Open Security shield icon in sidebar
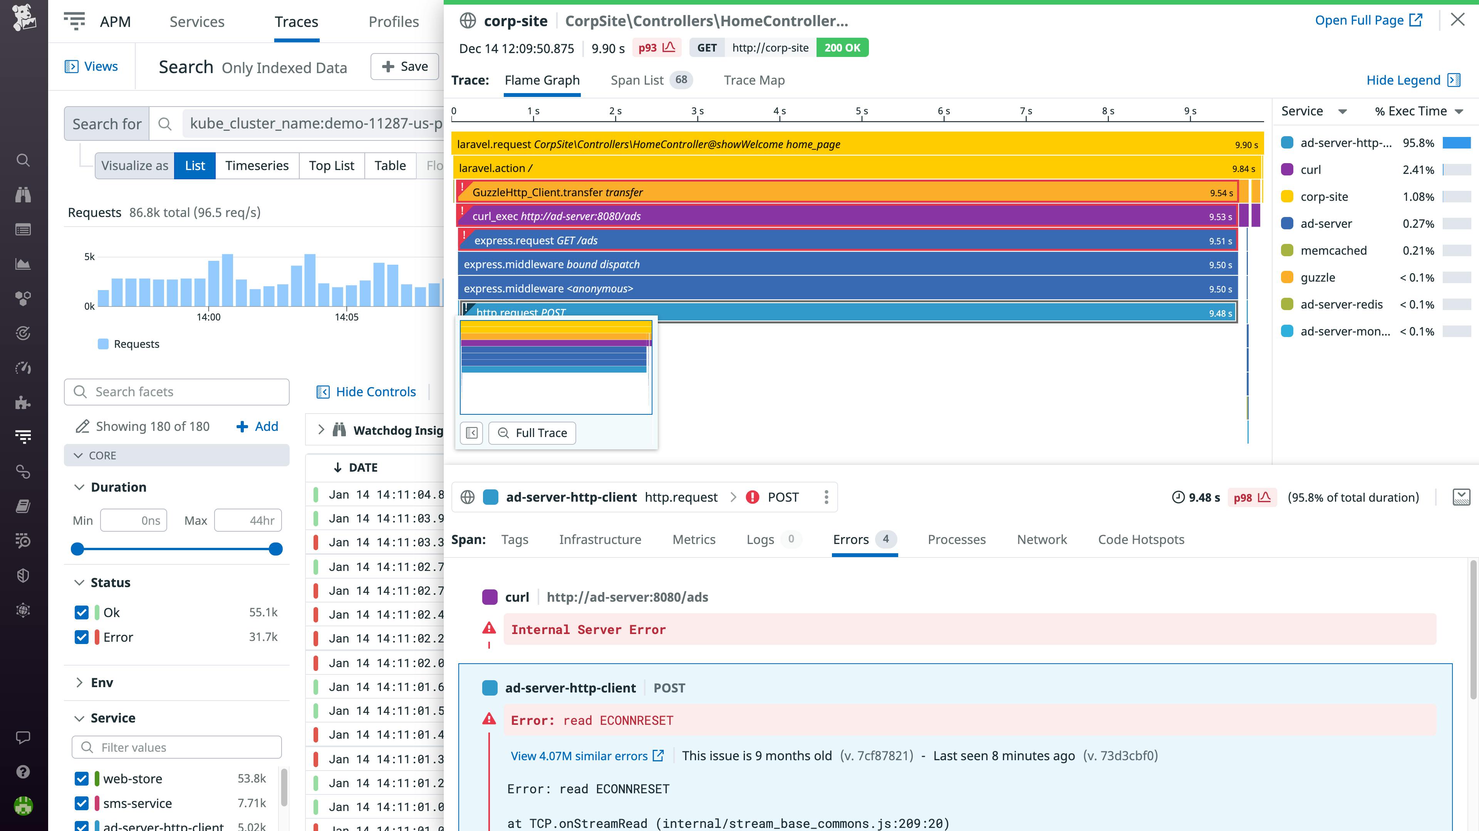 click(x=23, y=575)
